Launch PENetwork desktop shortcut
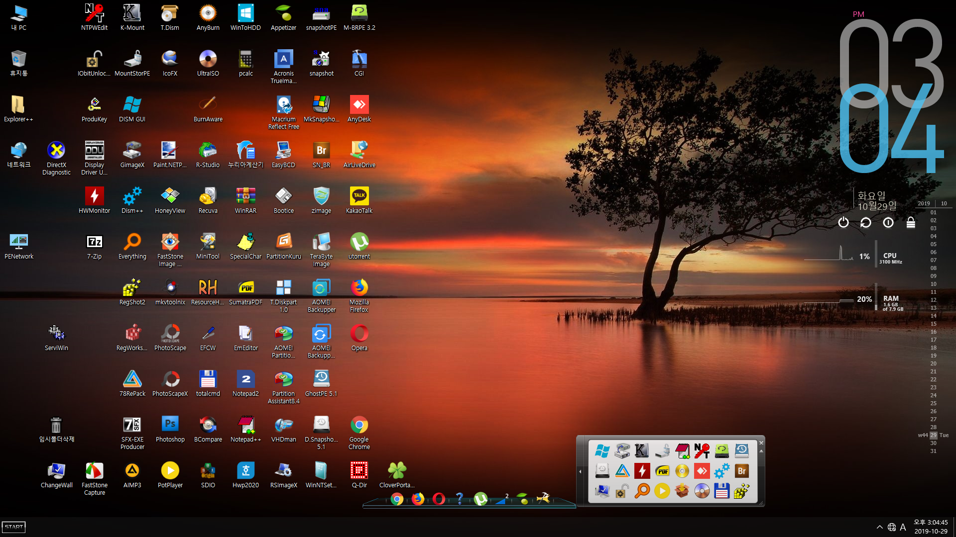 [18, 246]
